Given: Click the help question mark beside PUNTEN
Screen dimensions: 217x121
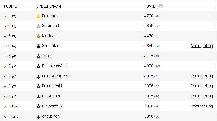Looking at the screenshot, I should (x=160, y=6).
